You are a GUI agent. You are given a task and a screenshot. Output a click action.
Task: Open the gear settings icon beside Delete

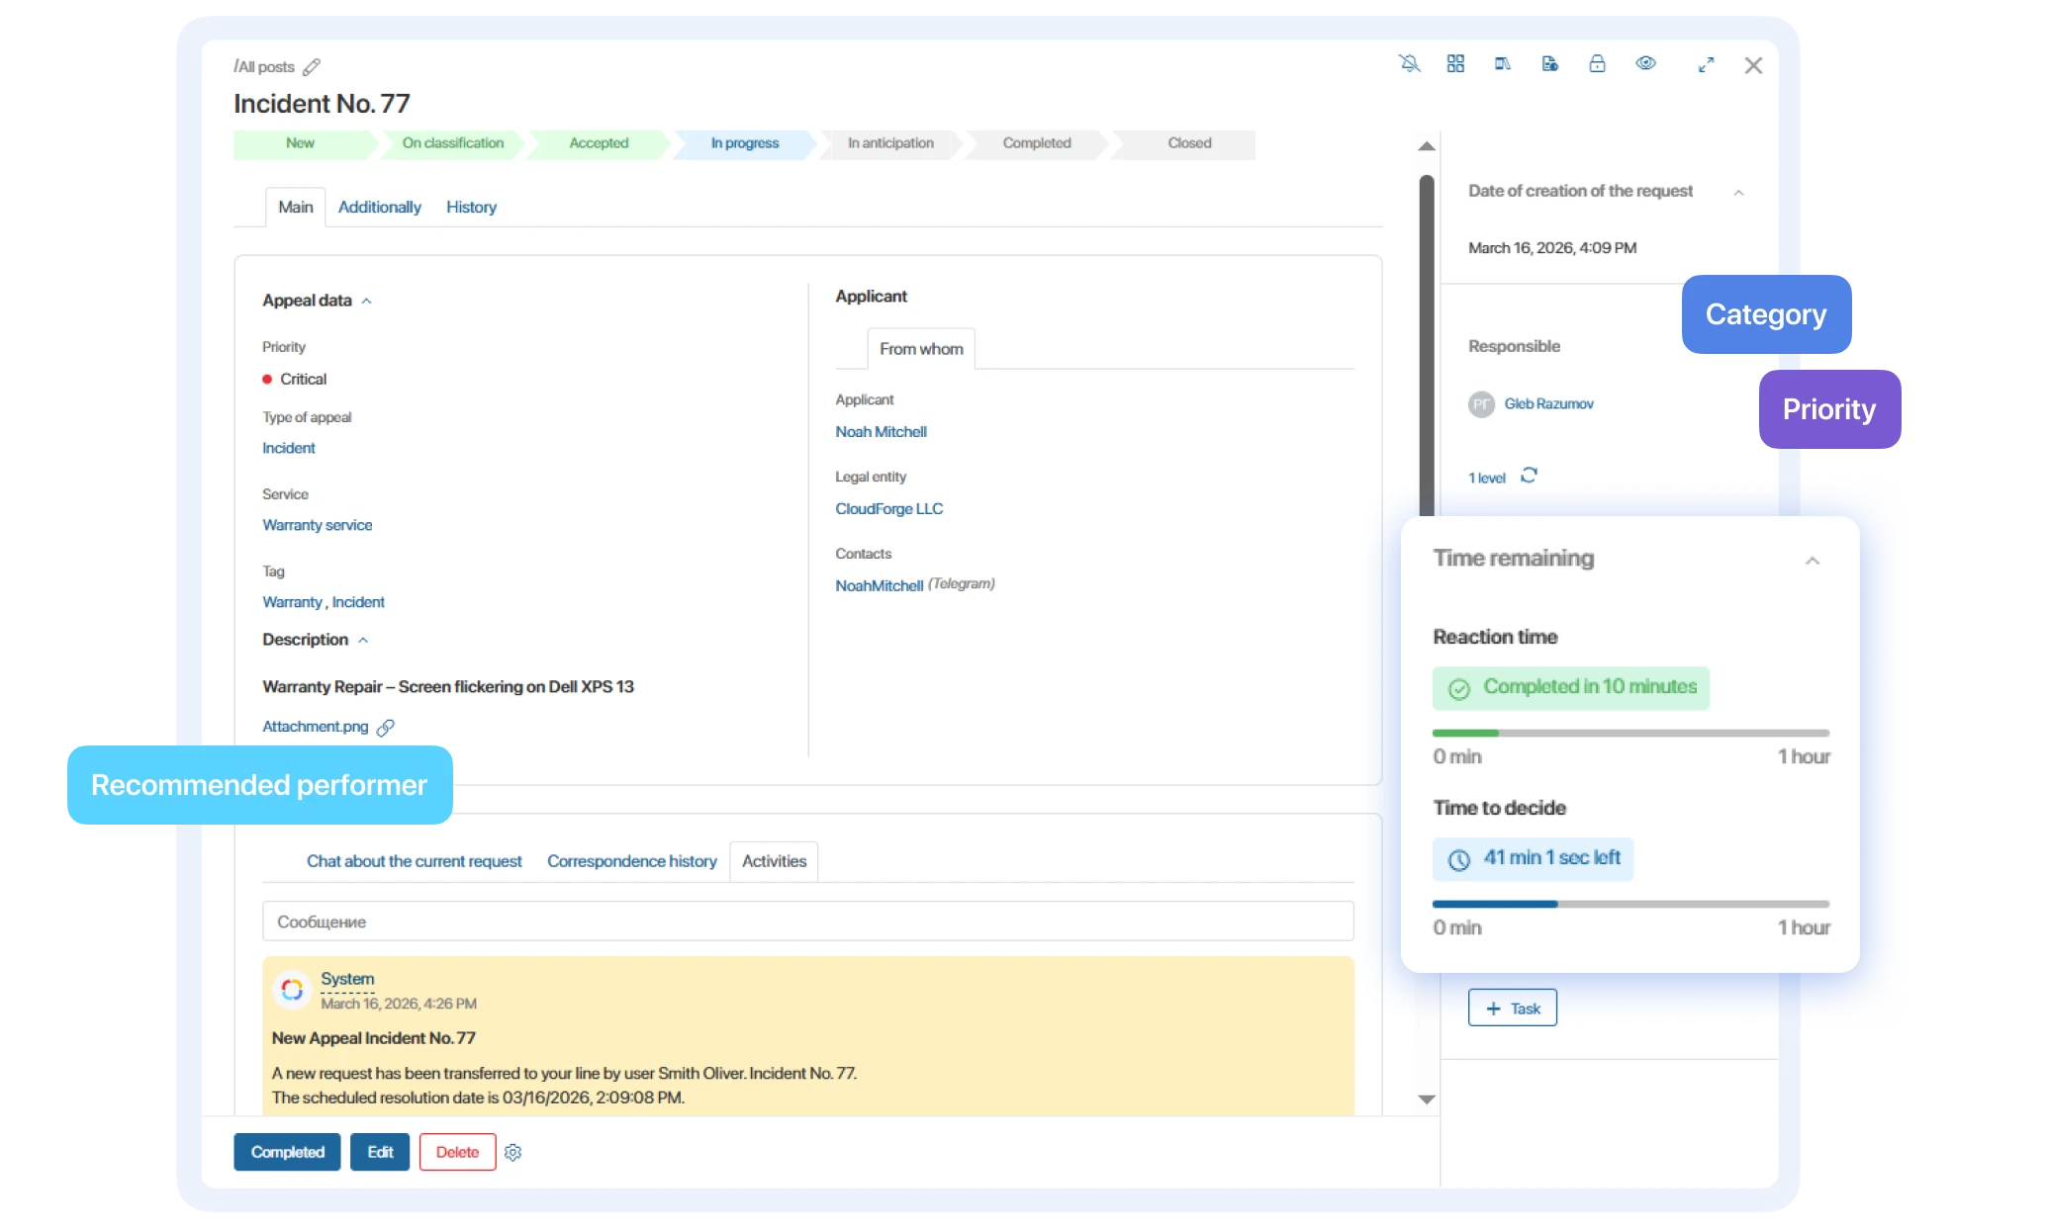[512, 1153]
